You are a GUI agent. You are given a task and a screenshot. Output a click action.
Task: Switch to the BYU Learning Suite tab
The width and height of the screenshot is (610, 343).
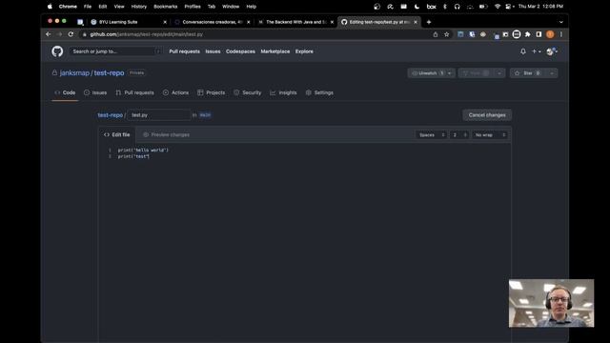tap(128, 22)
